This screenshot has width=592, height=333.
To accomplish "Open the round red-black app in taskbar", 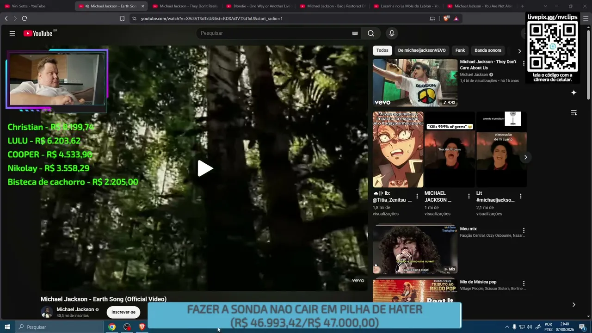I will point(127,327).
